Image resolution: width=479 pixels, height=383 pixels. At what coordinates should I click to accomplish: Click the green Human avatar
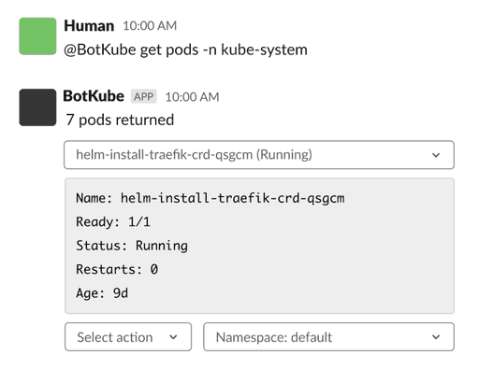[37, 36]
